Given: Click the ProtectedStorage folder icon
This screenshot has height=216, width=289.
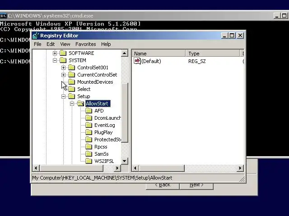Looking at the screenshot, I should (89, 139).
